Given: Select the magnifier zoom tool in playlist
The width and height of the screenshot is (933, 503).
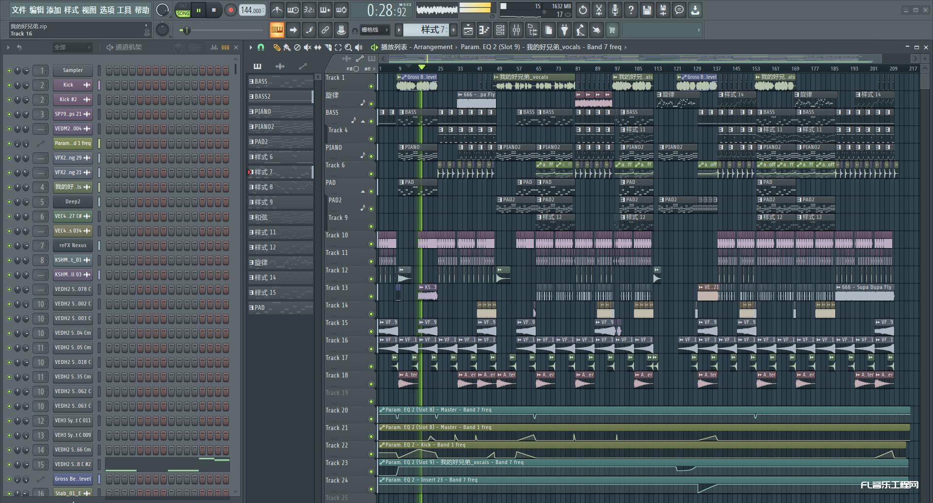Looking at the screenshot, I should (348, 47).
